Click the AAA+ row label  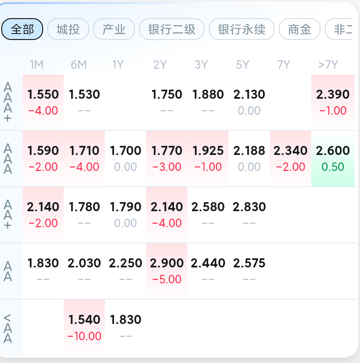8,102
